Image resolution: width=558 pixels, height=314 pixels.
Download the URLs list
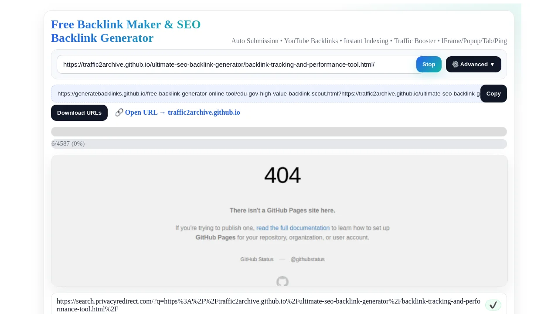tap(79, 113)
